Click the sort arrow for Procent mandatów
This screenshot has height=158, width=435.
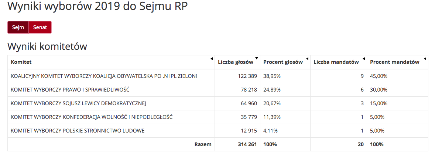tap(425, 59)
